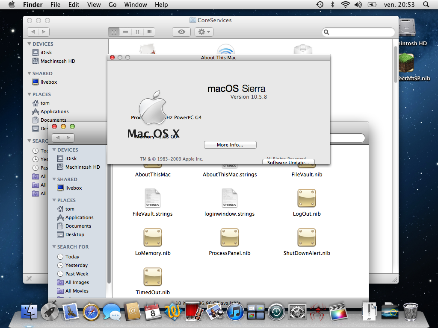Click the CoreServices window search field
Screen dimensions: 438x328
click(358, 32)
